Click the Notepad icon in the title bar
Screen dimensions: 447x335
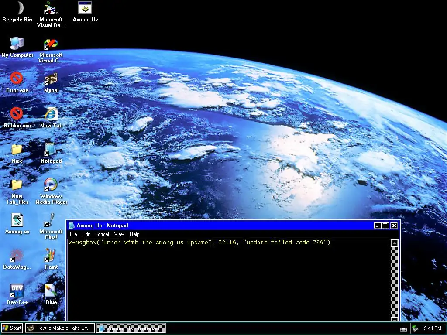click(x=72, y=226)
